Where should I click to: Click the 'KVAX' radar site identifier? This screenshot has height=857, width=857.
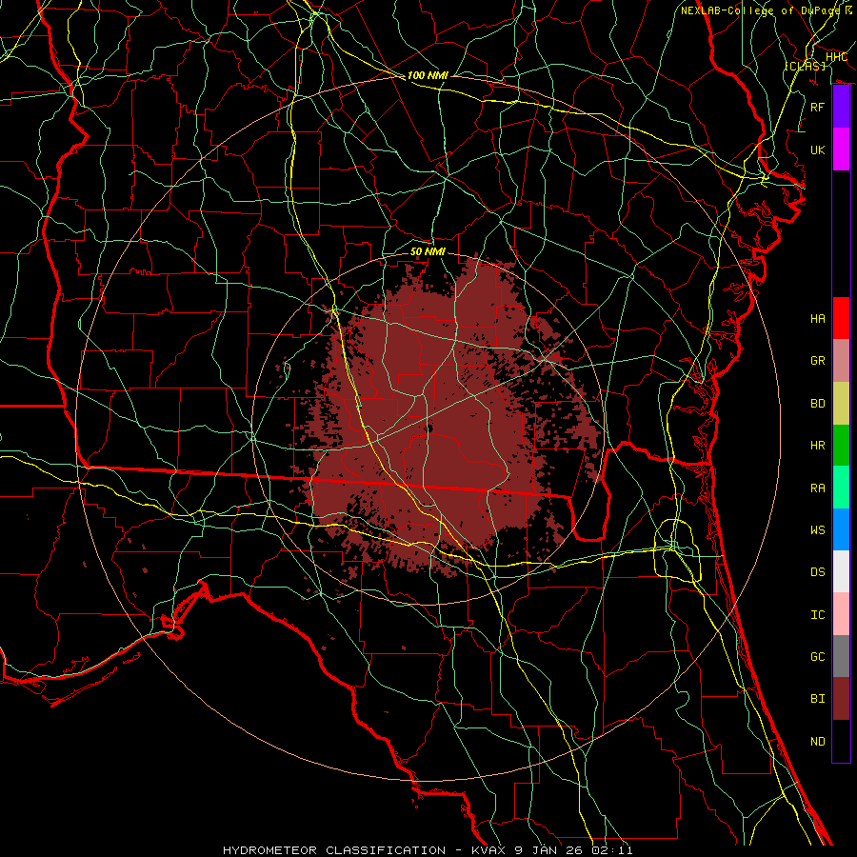click(488, 850)
